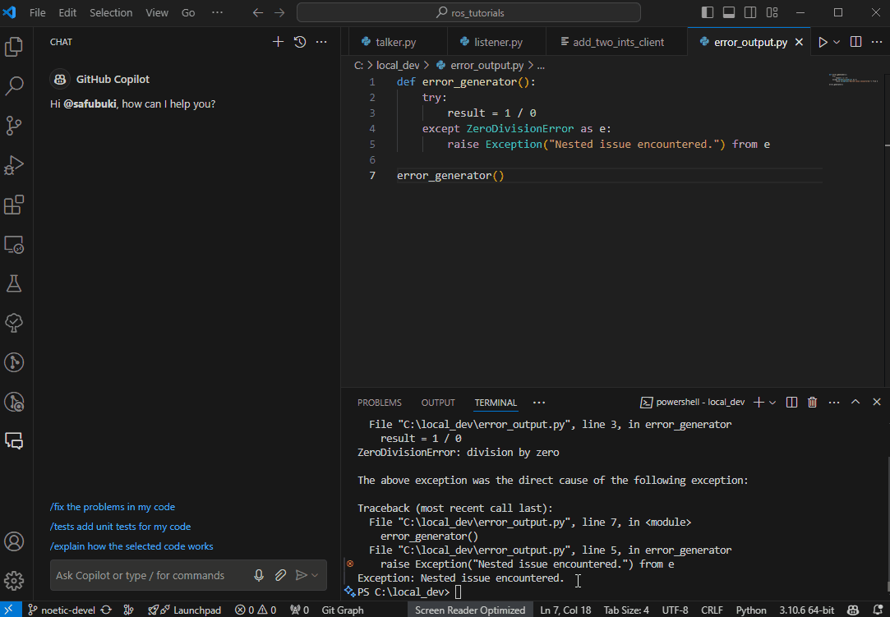Click the ros_tutorials search box
This screenshot has height=617, width=890.
click(x=469, y=12)
